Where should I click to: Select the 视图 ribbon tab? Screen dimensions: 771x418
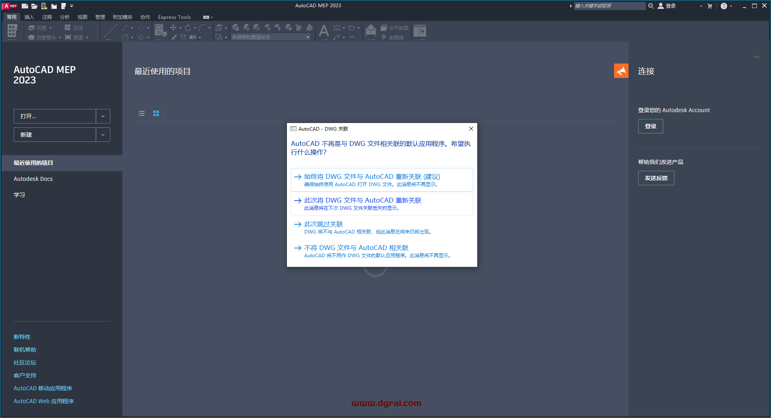(82, 17)
